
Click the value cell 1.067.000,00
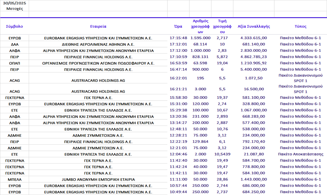[x=254, y=110]
